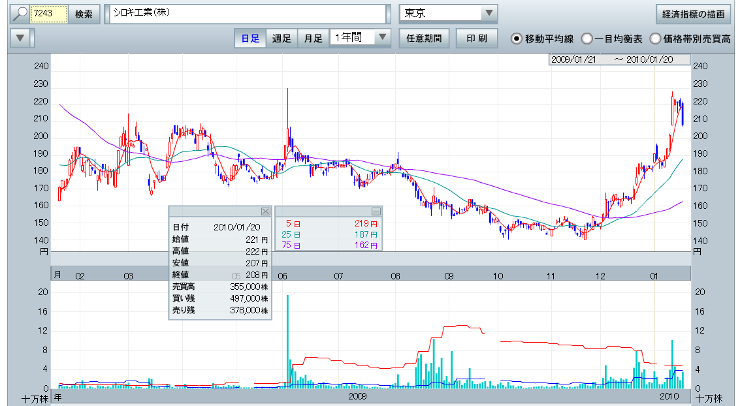Click the stock code field showing 7243
This screenshot has height=406, width=740.
[x=50, y=14]
